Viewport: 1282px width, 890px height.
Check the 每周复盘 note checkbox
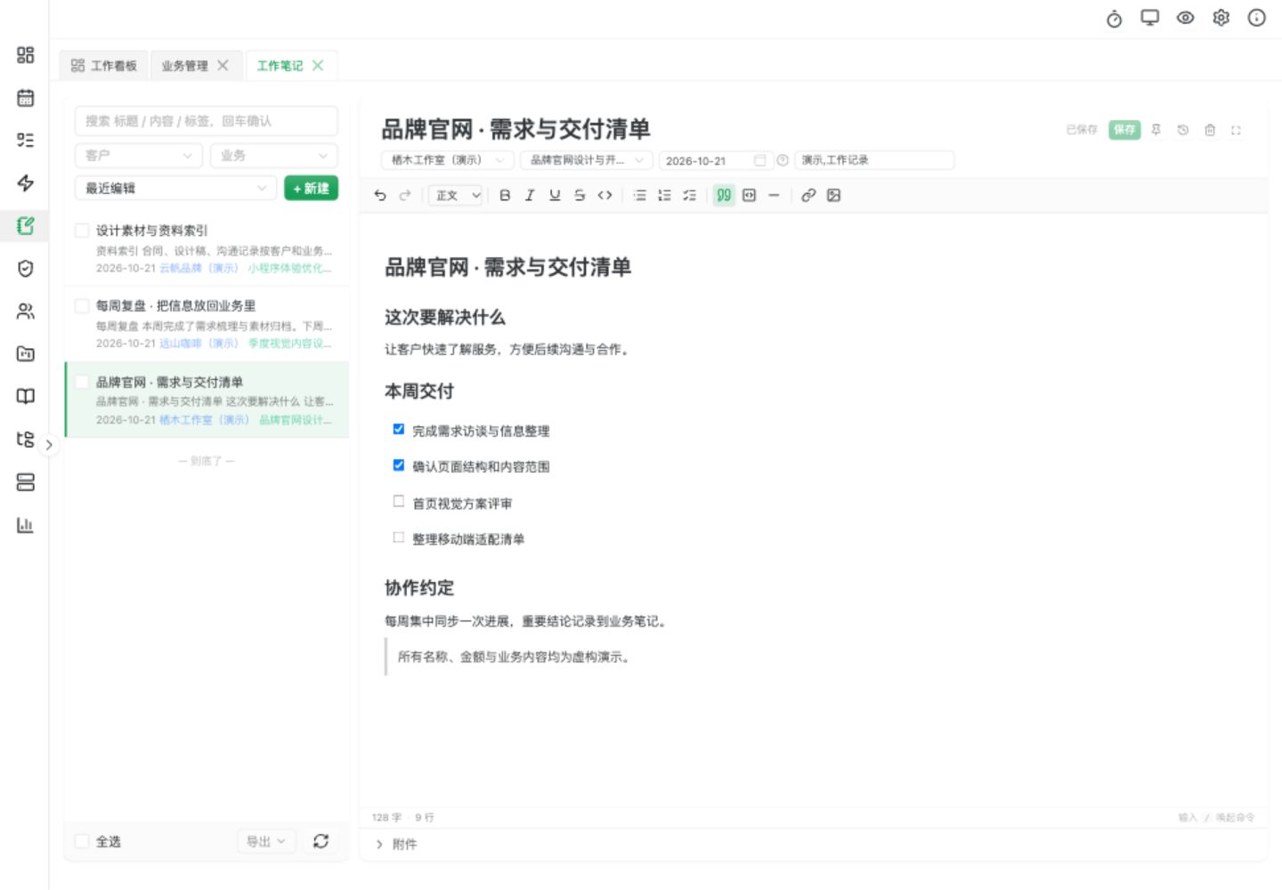pyautogui.click(x=82, y=306)
